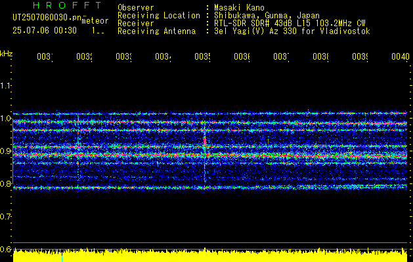Click the date stamp 25.07.06 00:30
Screen dimensions: 413x262
coord(45,31)
